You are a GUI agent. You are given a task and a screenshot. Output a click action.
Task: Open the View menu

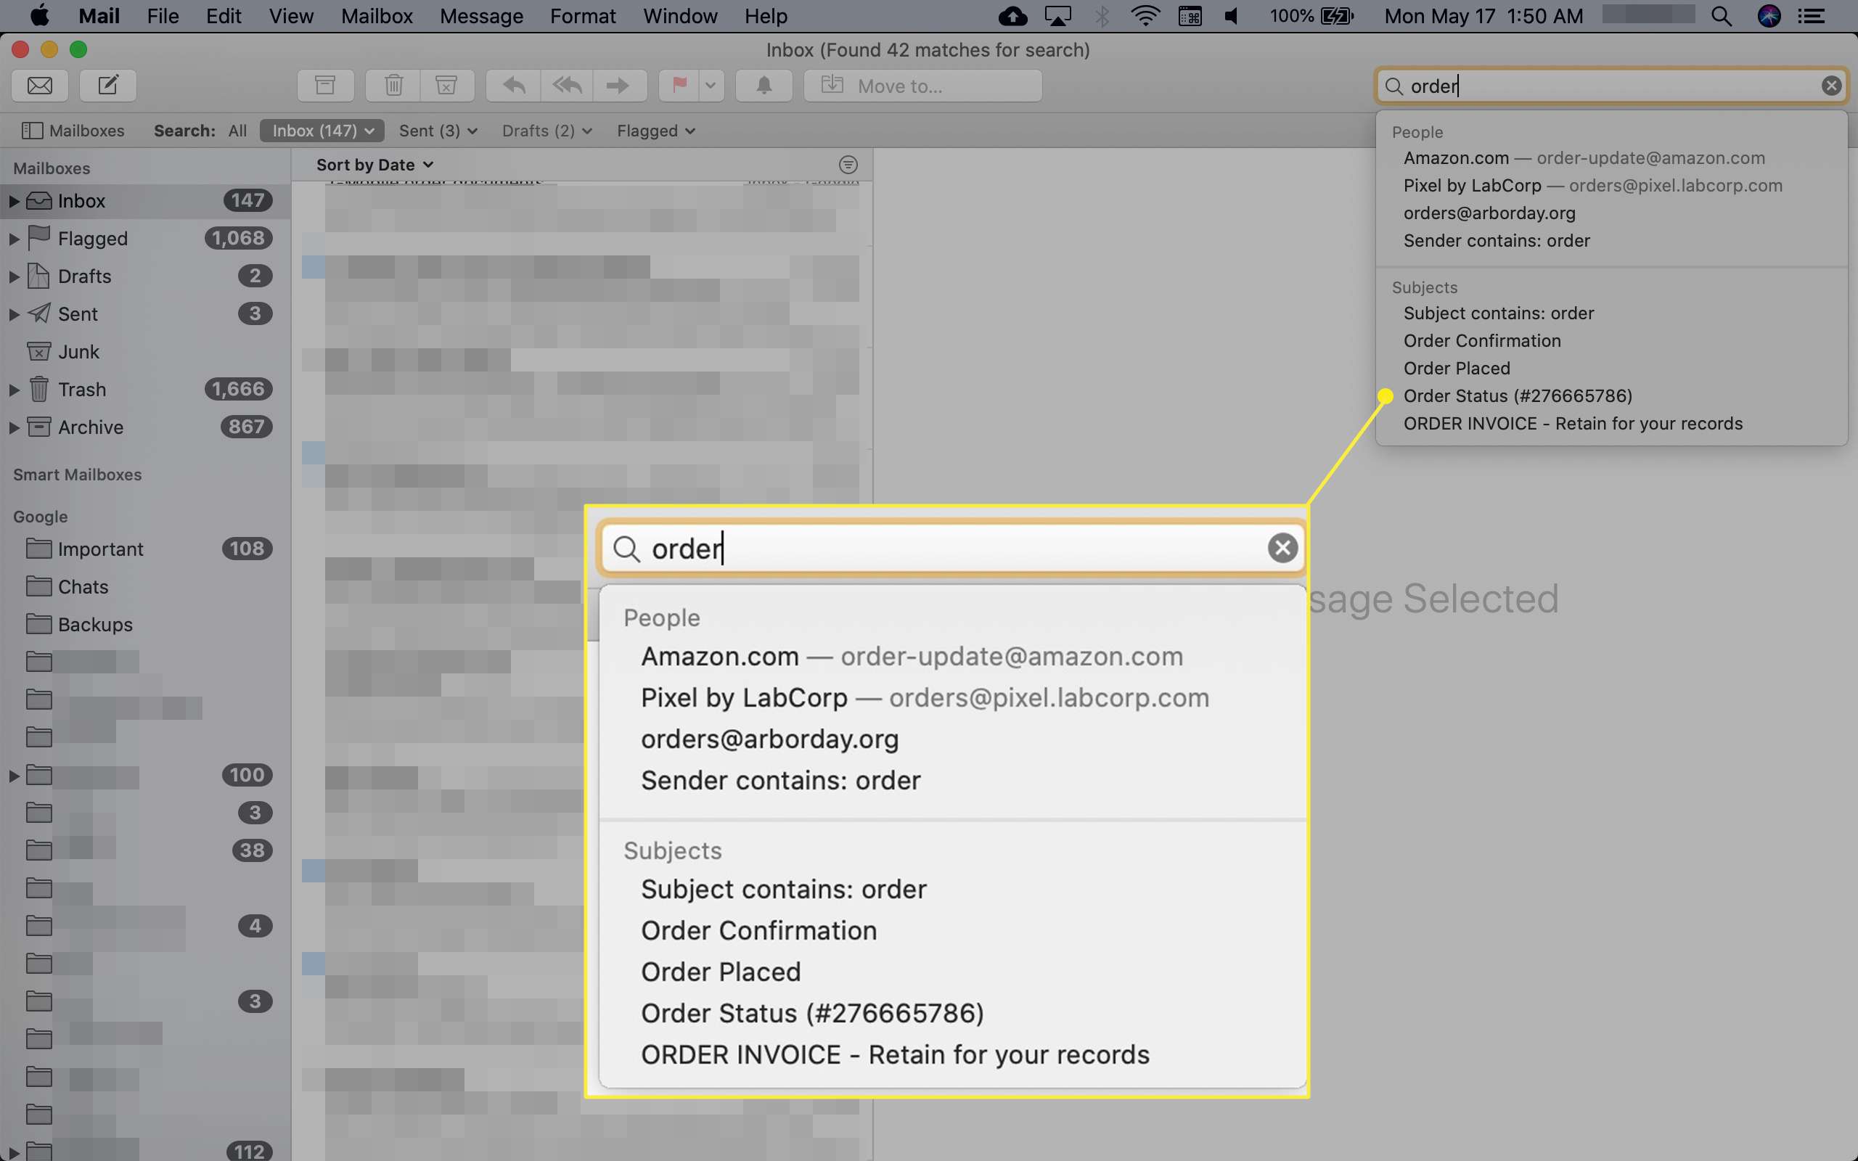[291, 16]
